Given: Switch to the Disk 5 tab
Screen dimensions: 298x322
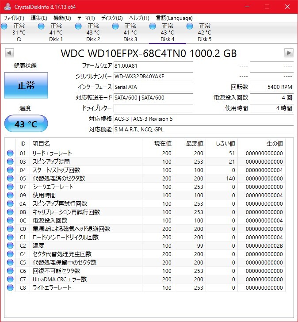Looking at the screenshot, I should point(205,32).
